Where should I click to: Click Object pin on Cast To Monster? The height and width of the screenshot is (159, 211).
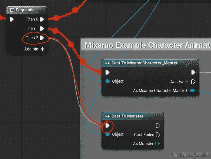[x=107, y=134]
